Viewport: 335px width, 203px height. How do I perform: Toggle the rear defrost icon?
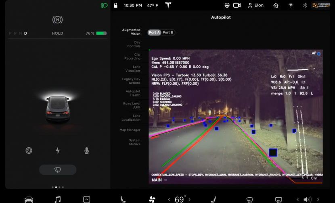pos(278,200)
